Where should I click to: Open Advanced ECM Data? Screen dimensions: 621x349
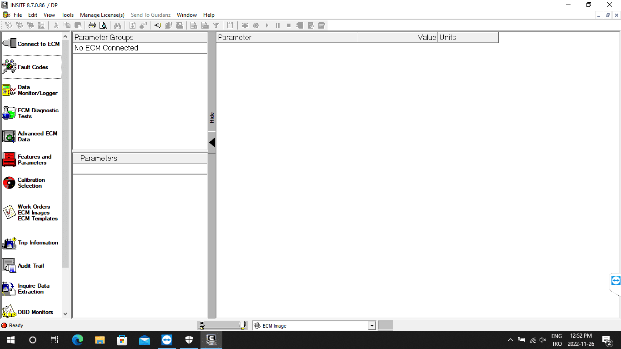(31, 136)
